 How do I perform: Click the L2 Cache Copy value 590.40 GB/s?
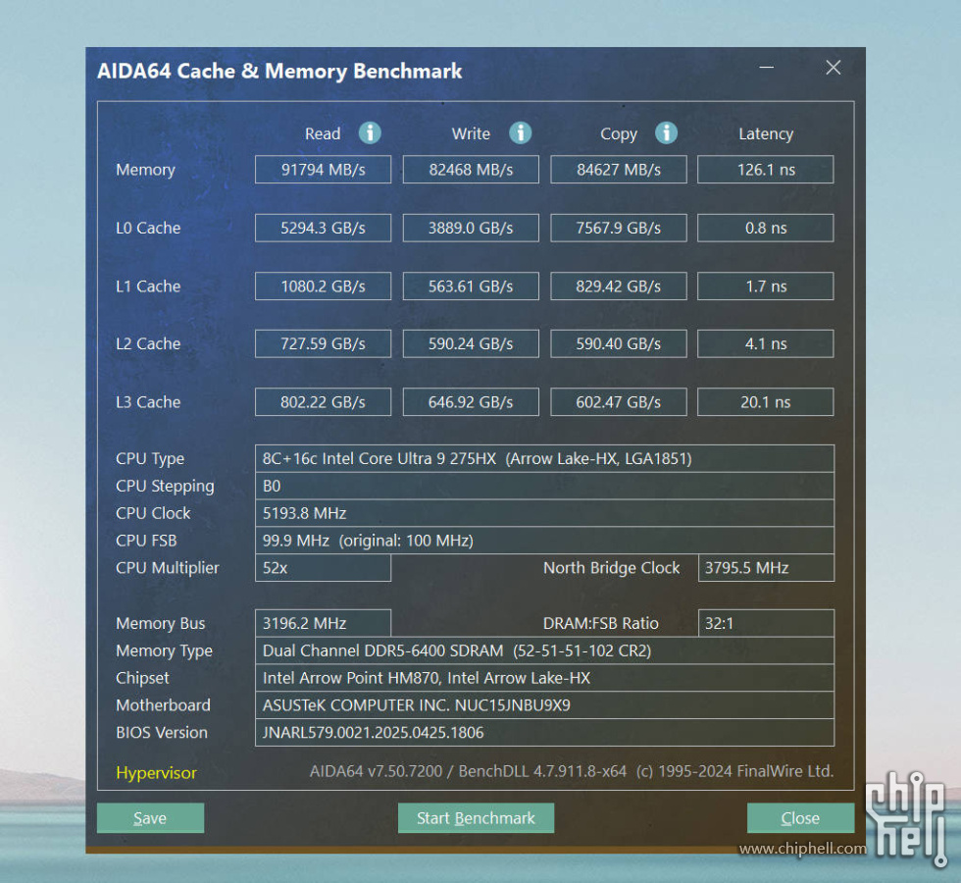pyautogui.click(x=619, y=344)
